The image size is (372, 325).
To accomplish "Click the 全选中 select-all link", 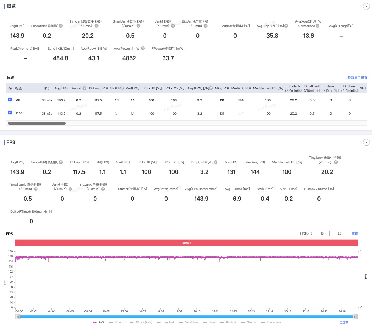I will click(343, 323).
